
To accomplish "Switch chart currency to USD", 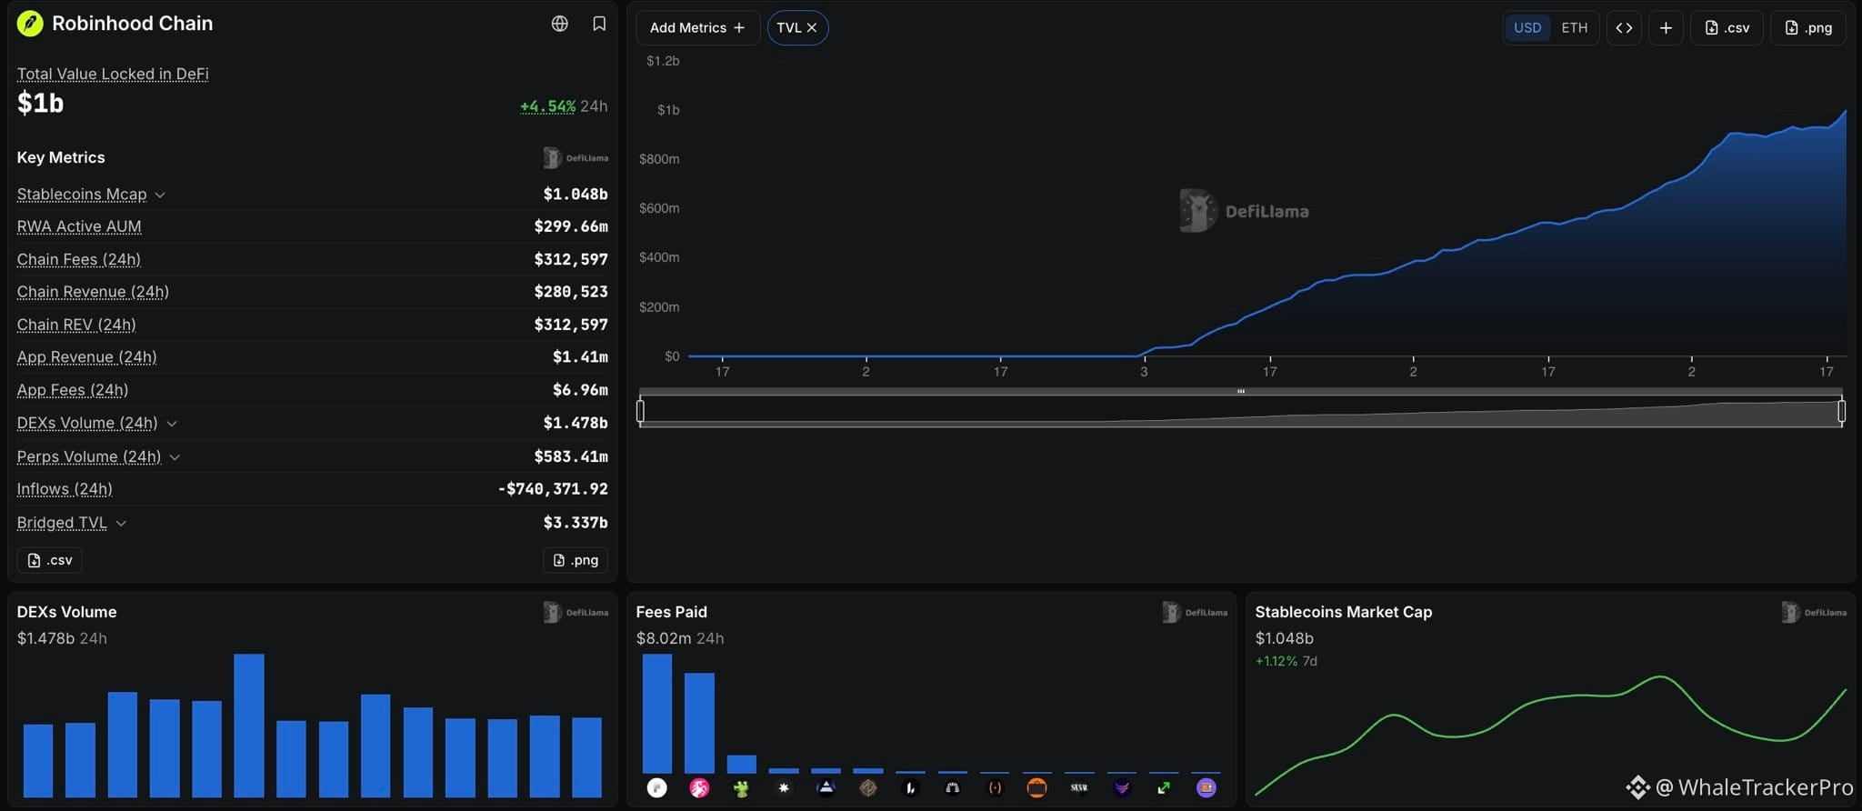I will click(x=1527, y=28).
